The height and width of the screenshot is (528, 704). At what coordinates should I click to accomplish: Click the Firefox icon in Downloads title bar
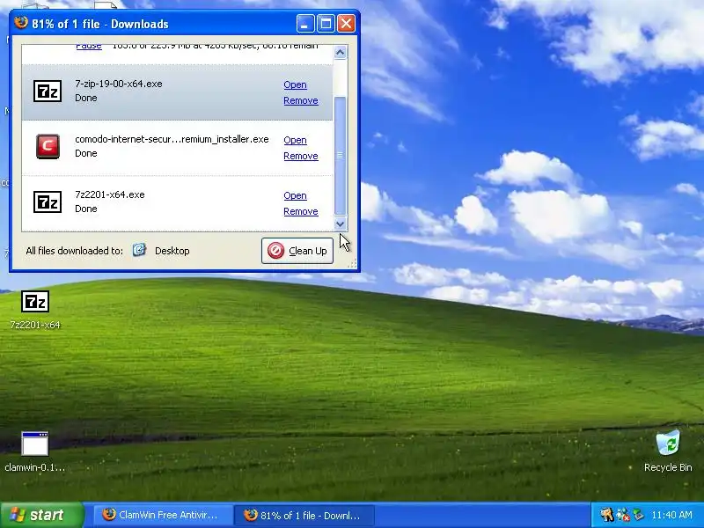tap(21, 23)
